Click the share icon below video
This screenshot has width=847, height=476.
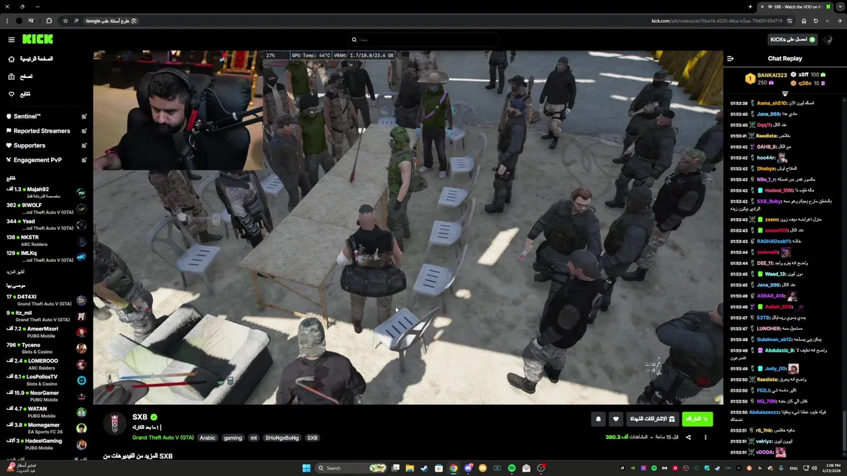click(x=688, y=437)
